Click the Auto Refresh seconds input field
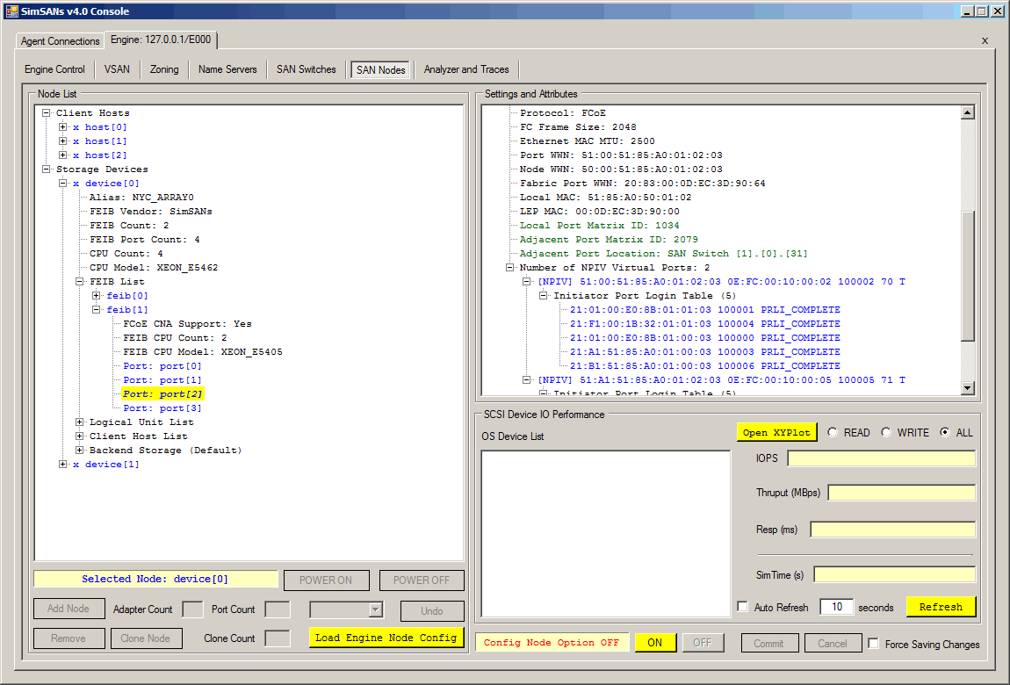The width and height of the screenshot is (1010, 685). tap(836, 607)
